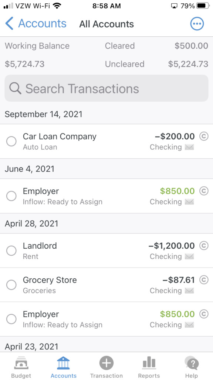The image size is (213, 380).
Task: Select the June 4 Employer transaction circle
Action: tap(11, 196)
